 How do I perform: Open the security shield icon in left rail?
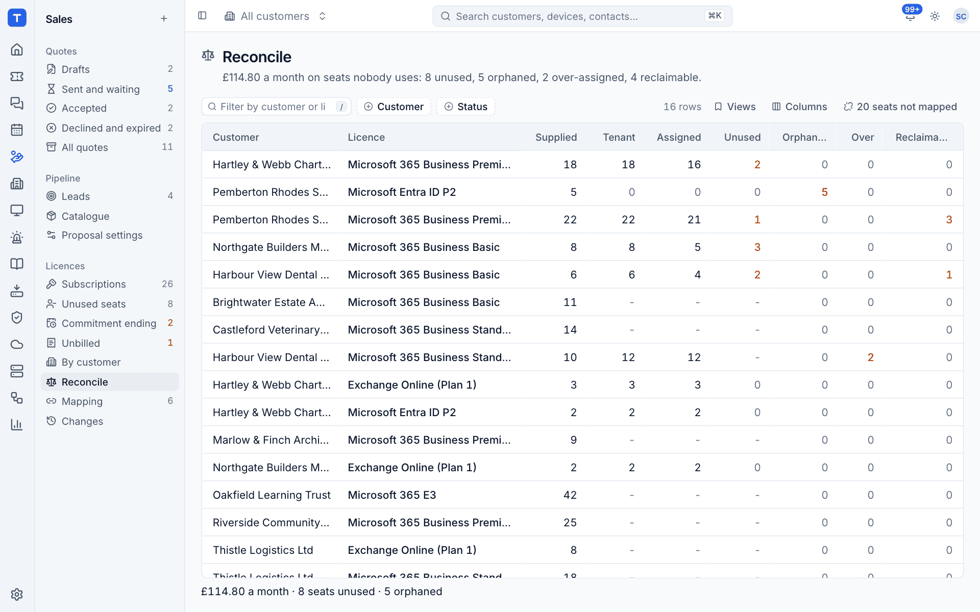coord(17,317)
